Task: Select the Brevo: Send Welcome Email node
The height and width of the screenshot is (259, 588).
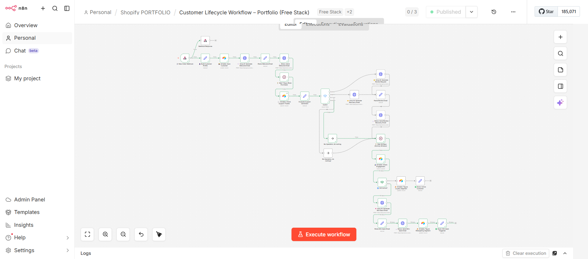Action: click(284, 58)
